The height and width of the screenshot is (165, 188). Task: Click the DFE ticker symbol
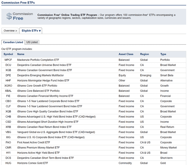coord(8,75)
